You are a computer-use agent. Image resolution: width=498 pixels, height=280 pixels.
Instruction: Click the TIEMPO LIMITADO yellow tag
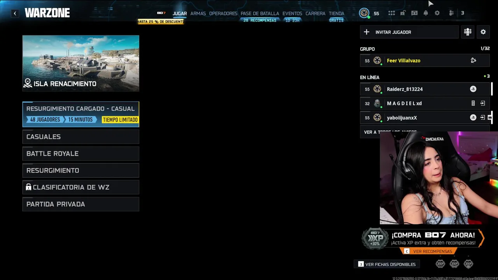pyautogui.click(x=120, y=120)
